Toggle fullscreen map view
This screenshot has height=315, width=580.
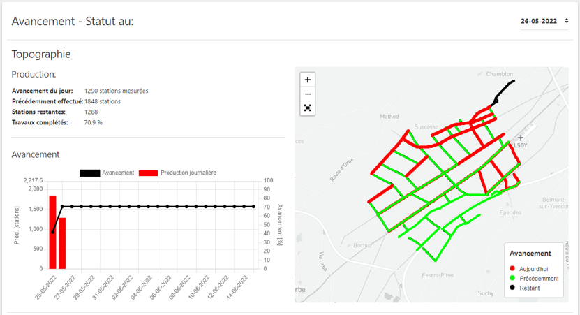click(x=308, y=108)
